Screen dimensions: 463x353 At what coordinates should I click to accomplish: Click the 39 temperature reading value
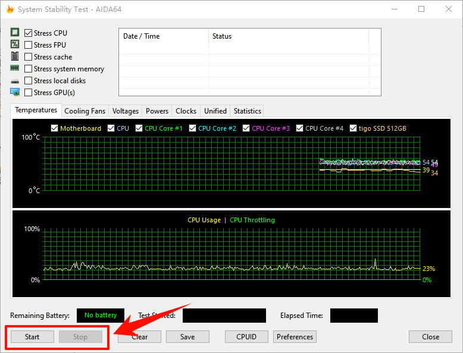(426, 170)
